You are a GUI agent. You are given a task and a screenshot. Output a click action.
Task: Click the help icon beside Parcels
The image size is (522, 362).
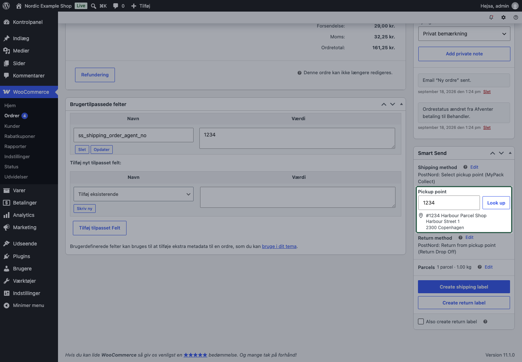point(480,267)
